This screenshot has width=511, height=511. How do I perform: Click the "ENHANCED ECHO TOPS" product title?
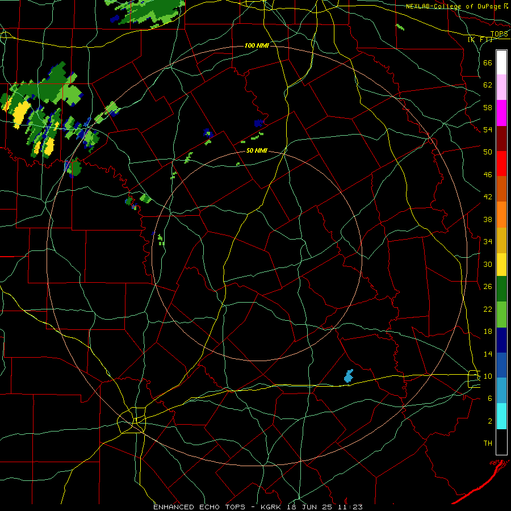pos(199,507)
